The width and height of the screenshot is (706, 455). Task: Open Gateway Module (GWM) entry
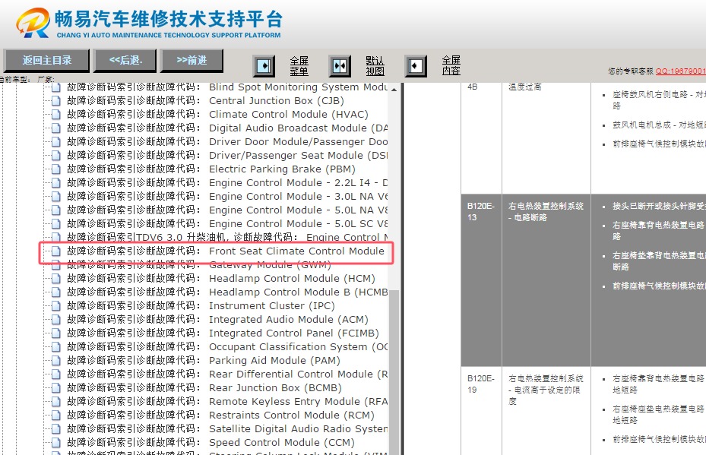pyautogui.click(x=199, y=264)
